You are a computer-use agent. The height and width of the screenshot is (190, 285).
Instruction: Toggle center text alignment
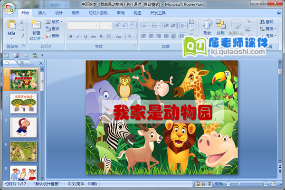click(151, 36)
